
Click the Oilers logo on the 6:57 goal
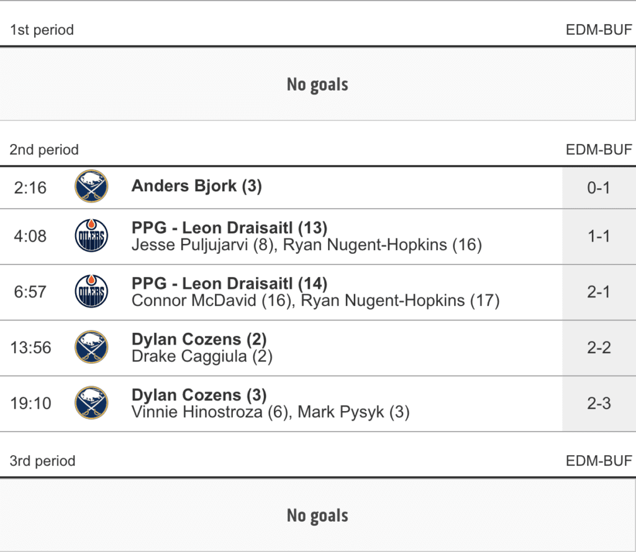click(x=91, y=292)
